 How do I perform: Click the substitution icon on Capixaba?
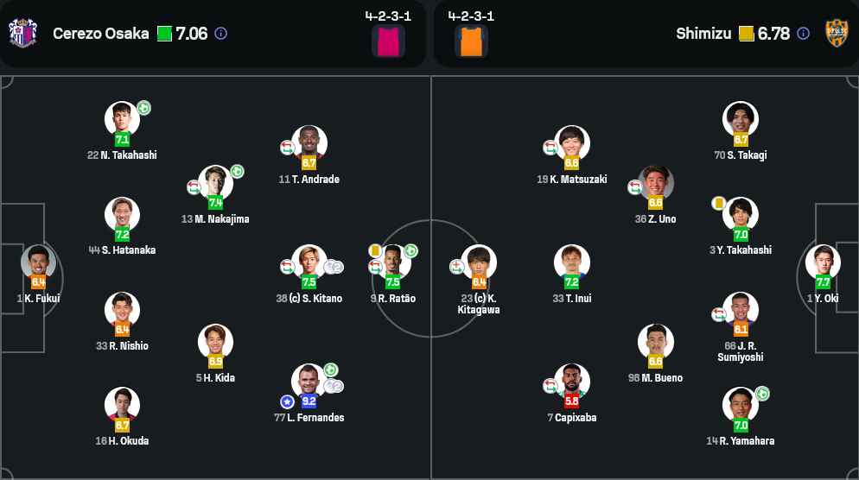550,386
